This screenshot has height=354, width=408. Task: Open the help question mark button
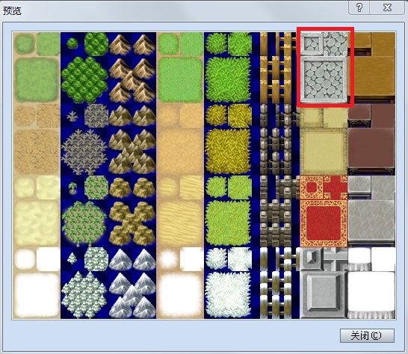pyautogui.click(x=359, y=7)
